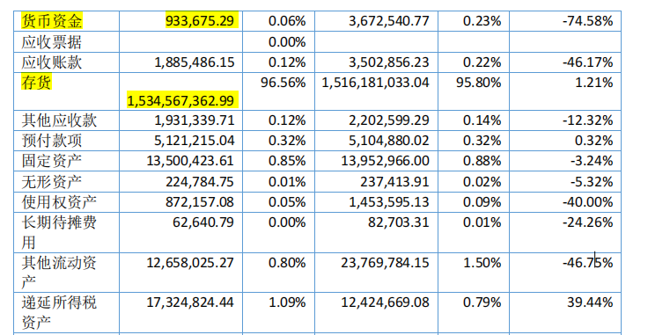Image resolution: width=648 pixels, height=335 pixels.
Task: Select the 应收账款 amount 1,885,486.15
Action: 195,62
